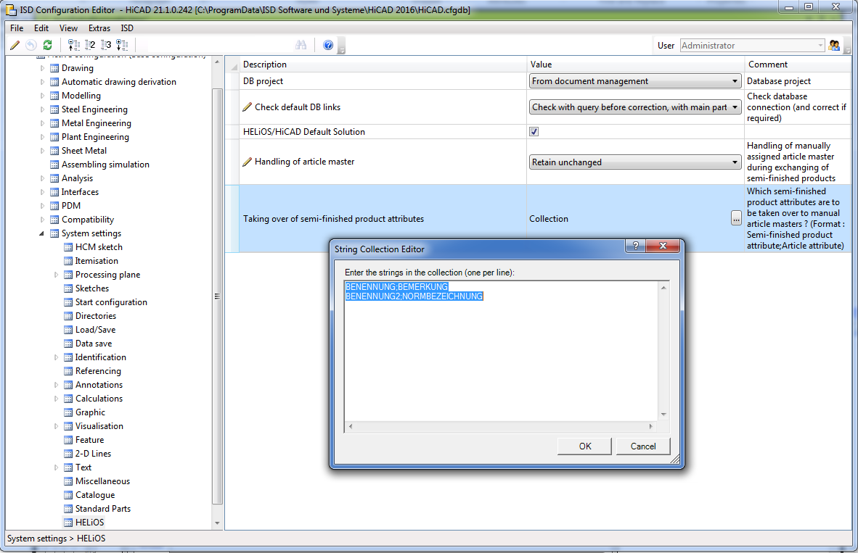This screenshot has width=858, height=553.
Task: Close the String Collection Editor dialog
Action: pyautogui.click(x=663, y=246)
